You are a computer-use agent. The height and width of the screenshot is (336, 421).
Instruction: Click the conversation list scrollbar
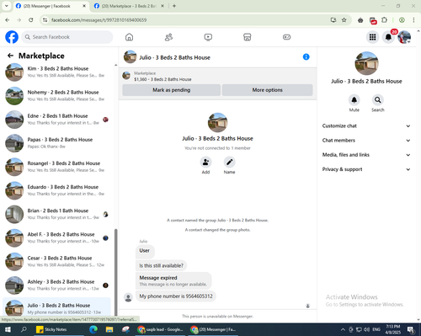115,272
